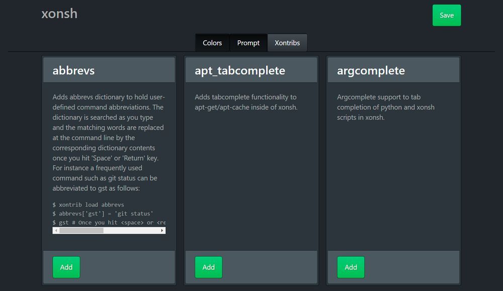
Task: Click the code block's right scroll arrow
Action: tap(162, 231)
